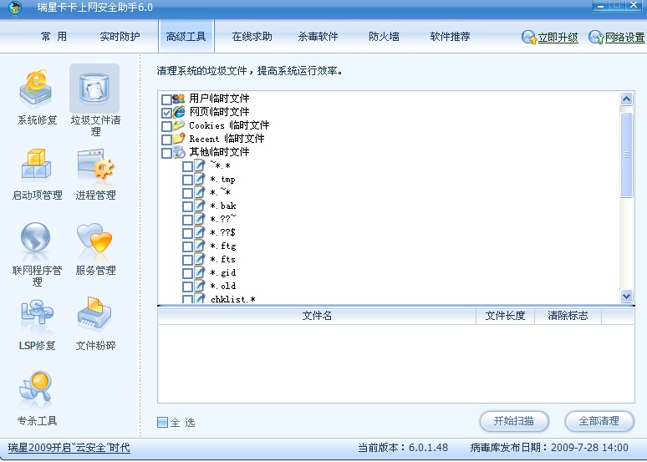Open the 杀毒软件 tab
Viewport: 647px width, 462px height.
318,36
